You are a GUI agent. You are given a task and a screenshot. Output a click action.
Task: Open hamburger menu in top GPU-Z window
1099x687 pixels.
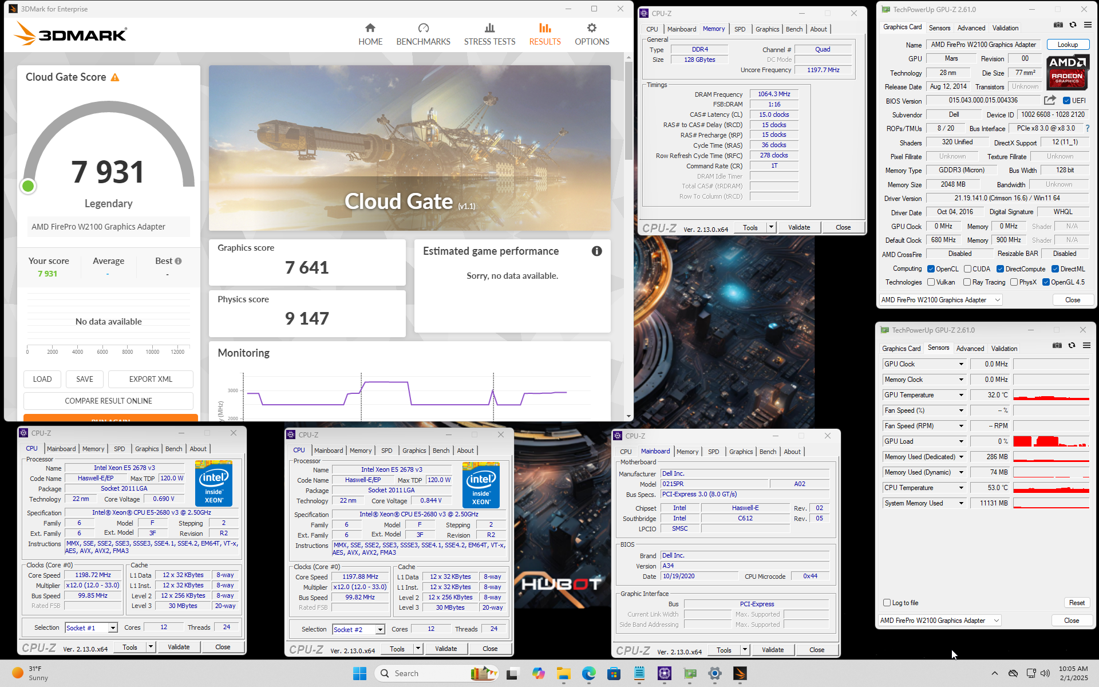click(x=1088, y=25)
